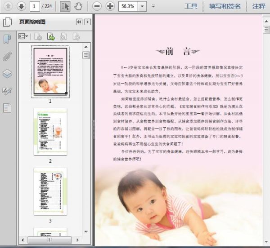Image resolution: width=270 pixels, height=248 pixels.
Task: Click the 前言 heading in document
Action: click(x=178, y=51)
